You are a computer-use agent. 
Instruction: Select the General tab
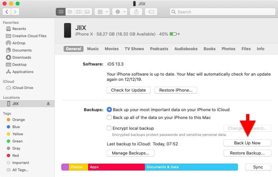73,49
